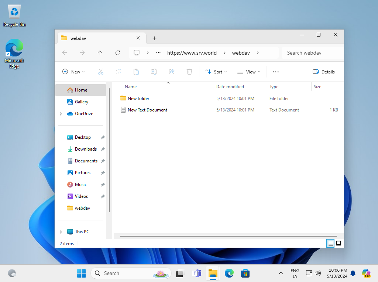
Task: Switch to details list view in status bar
Action: click(330, 244)
